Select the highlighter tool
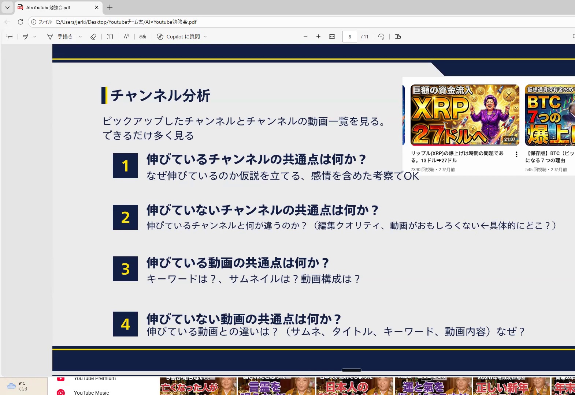Viewport: 575px width, 395px height. [25, 37]
